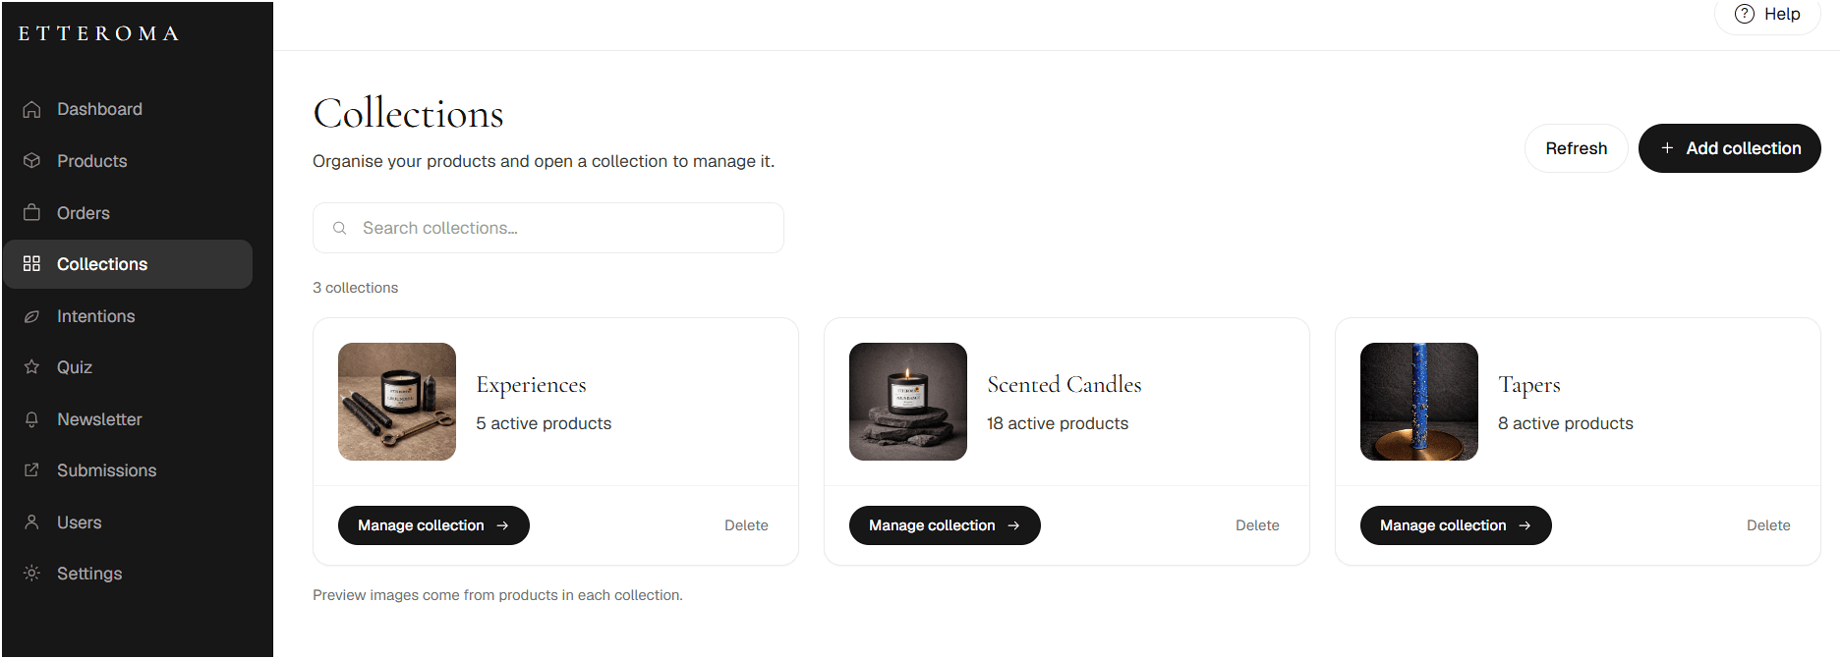Click the Experiences collection title
Screen dimensions: 1842x659
(x=531, y=385)
